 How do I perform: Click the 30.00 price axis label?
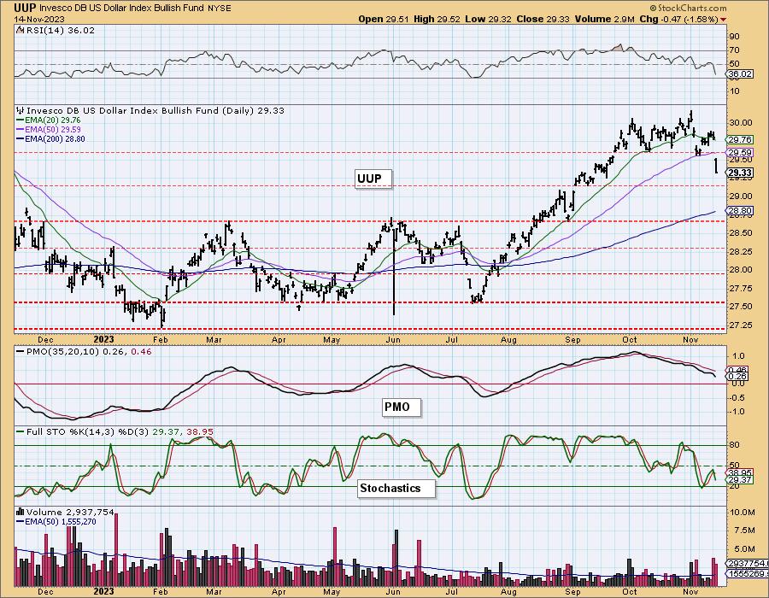click(x=740, y=122)
